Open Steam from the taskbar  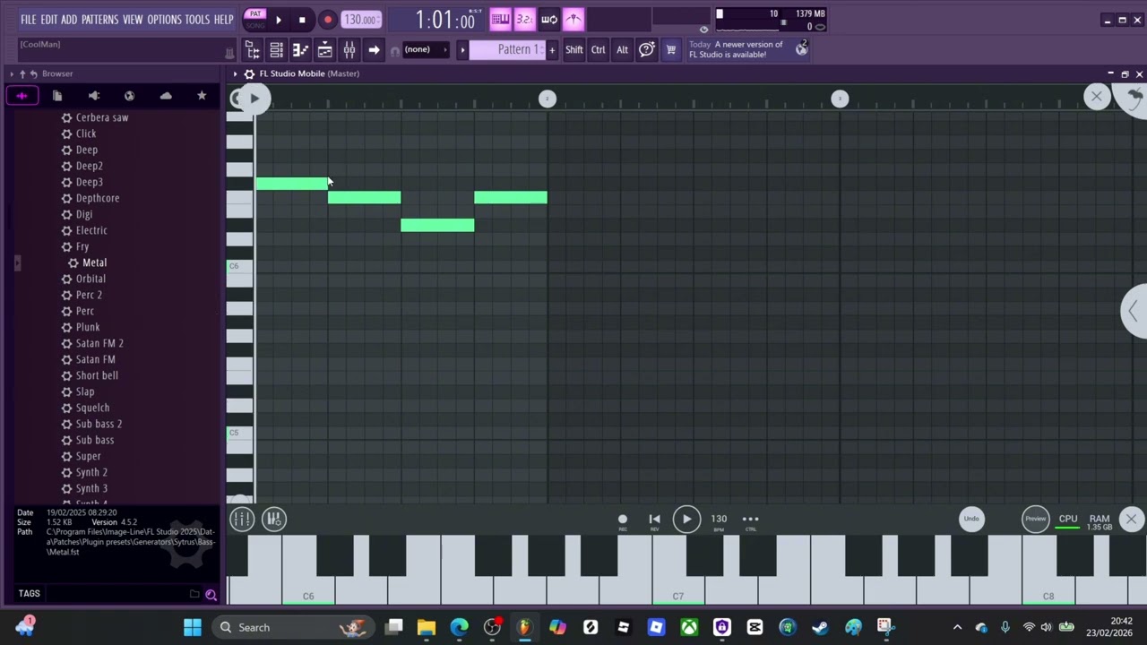click(x=820, y=627)
